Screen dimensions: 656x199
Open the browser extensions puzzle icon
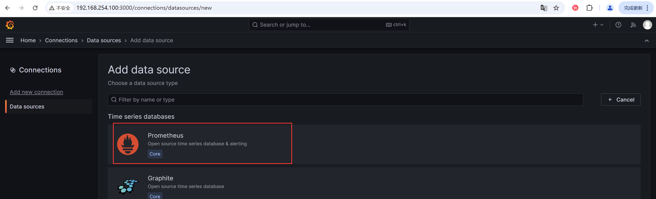590,8
